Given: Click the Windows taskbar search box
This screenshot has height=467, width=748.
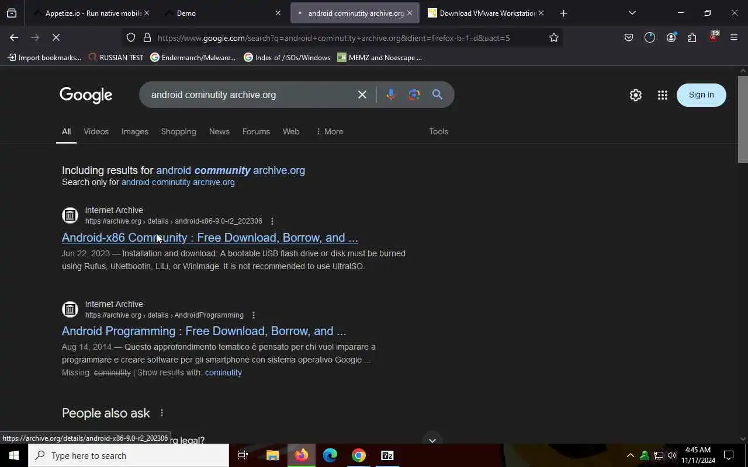Looking at the screenshot, I should pyautogui.click(x=129, y=455).
